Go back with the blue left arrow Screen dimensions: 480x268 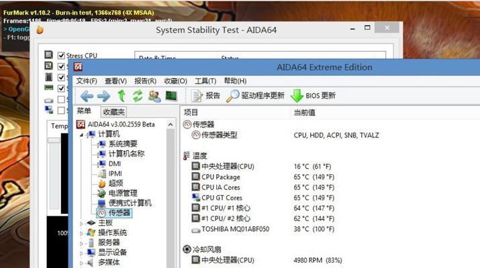(x=87, y=96)
